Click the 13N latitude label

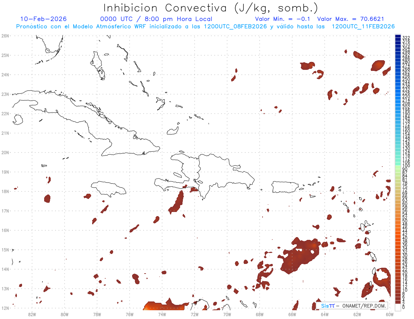click(5, 288)
